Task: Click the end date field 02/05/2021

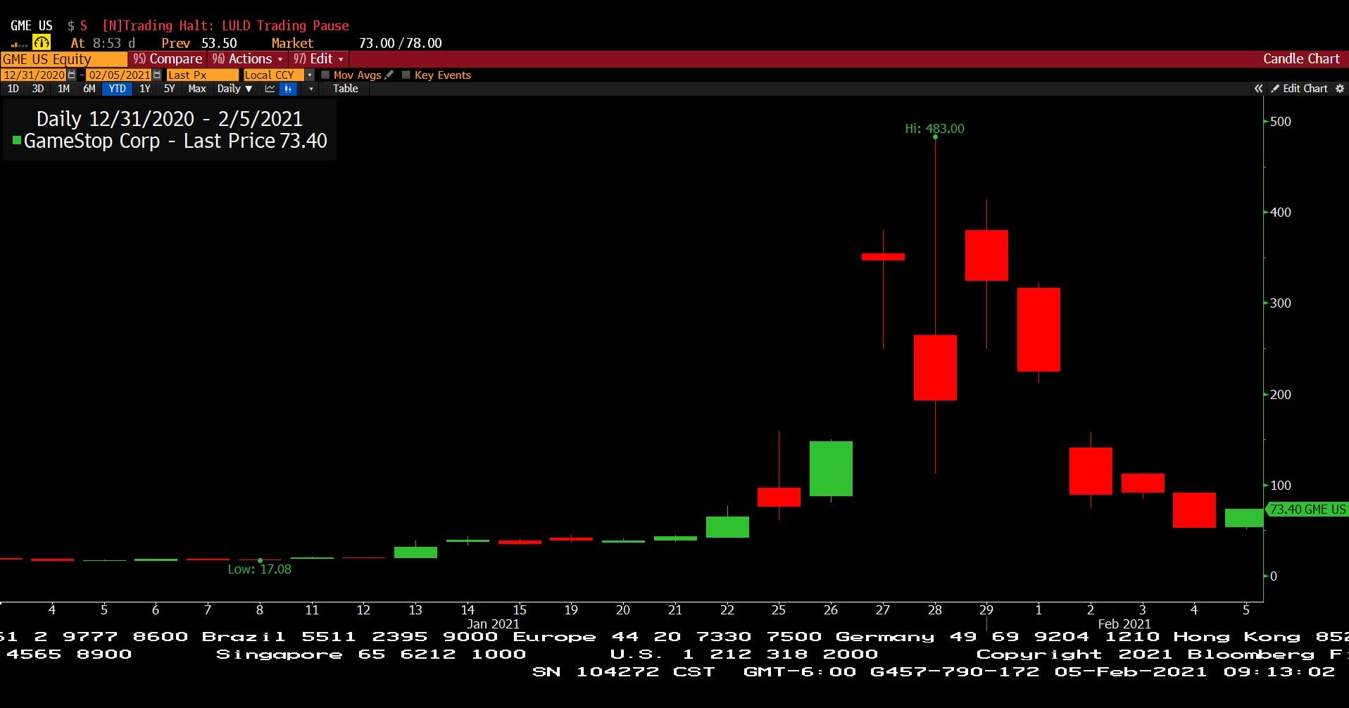Action: [119, 75]
